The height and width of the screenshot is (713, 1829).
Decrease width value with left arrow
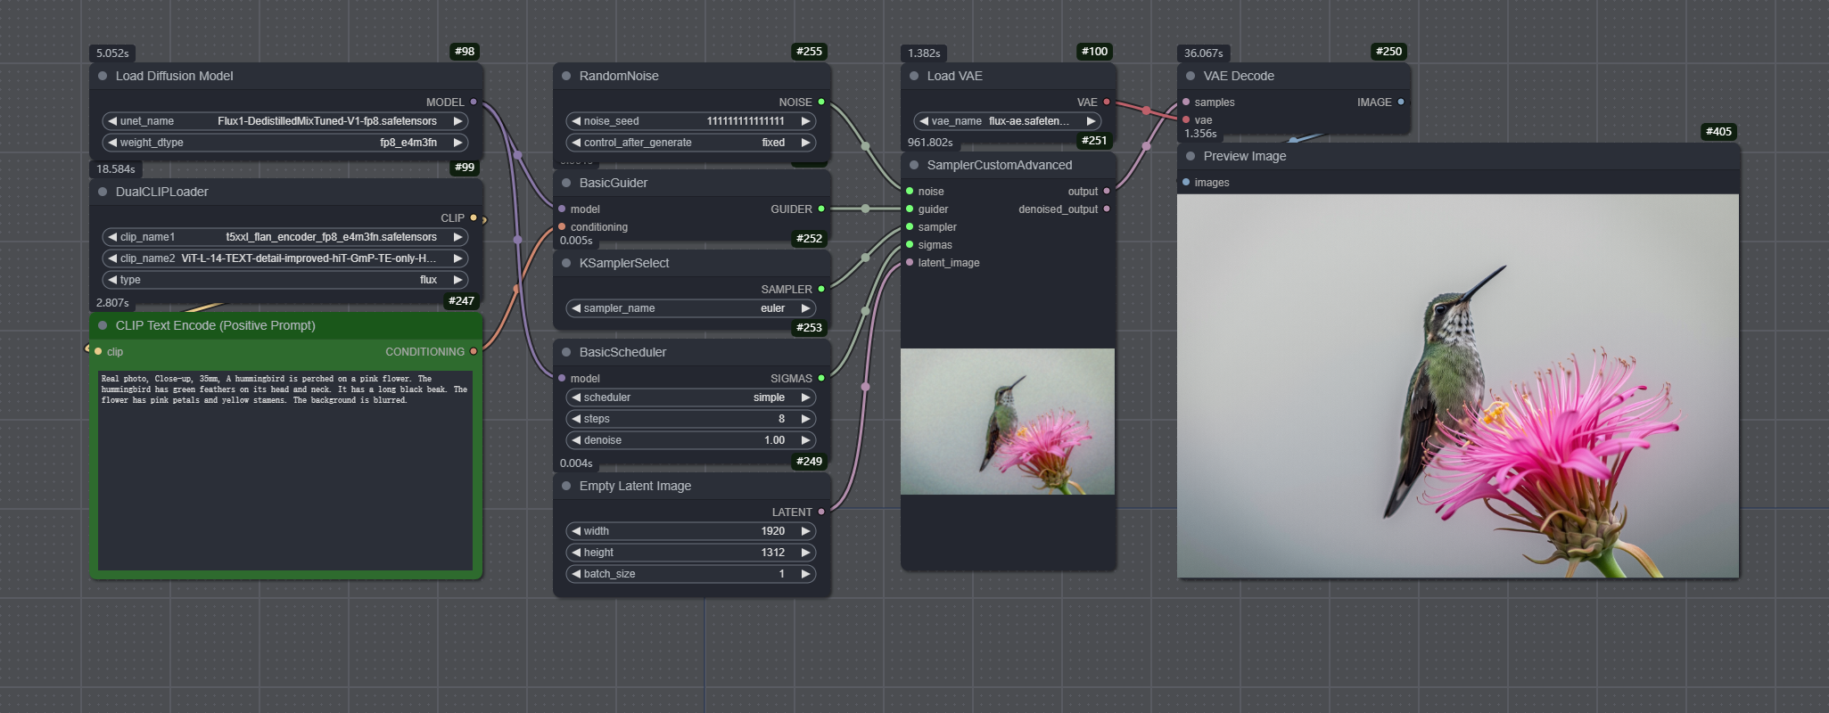tap(576, 531)
